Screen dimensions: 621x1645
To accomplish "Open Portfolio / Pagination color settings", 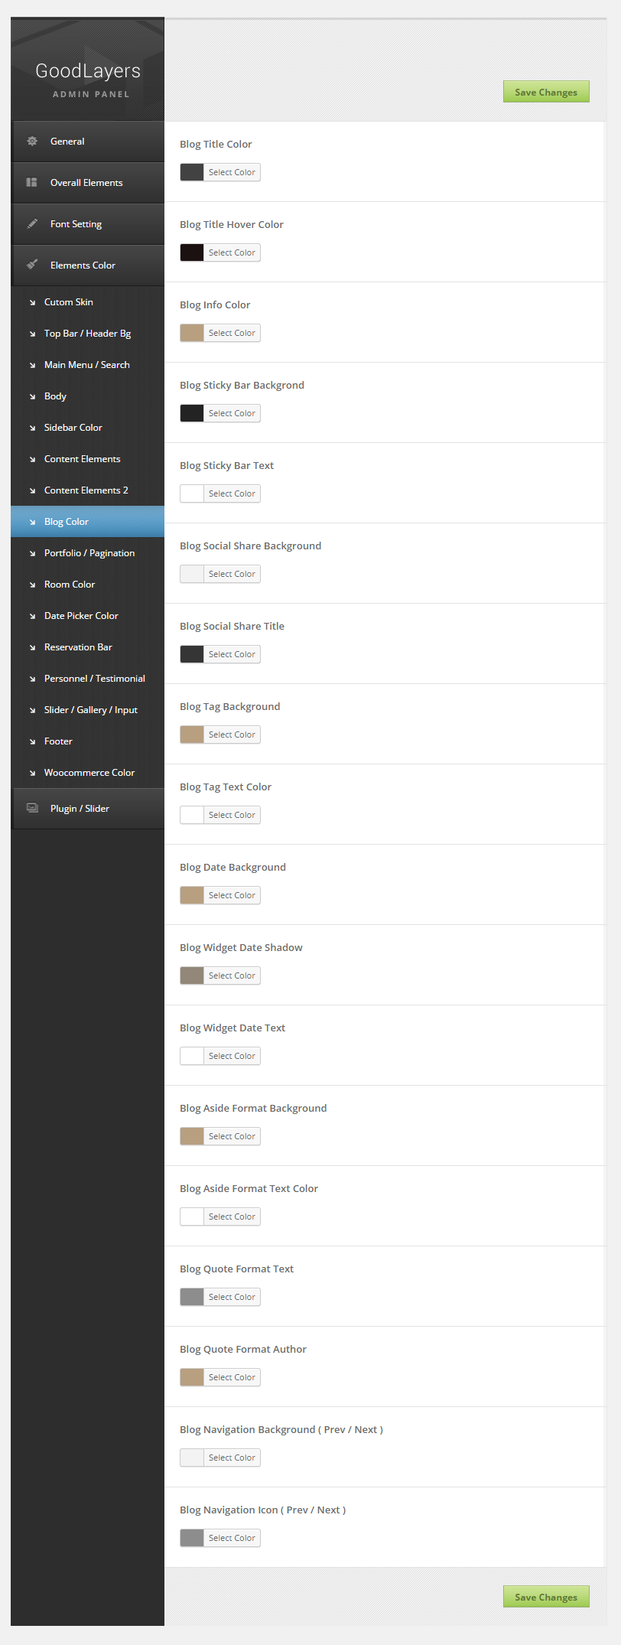I will [89, 553].
